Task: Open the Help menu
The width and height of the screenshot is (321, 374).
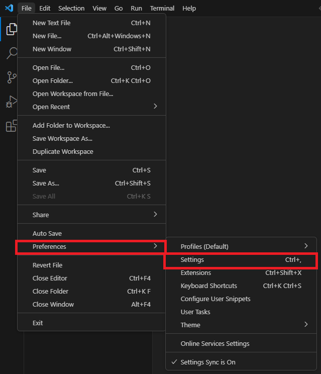Action: click(189, 9)
